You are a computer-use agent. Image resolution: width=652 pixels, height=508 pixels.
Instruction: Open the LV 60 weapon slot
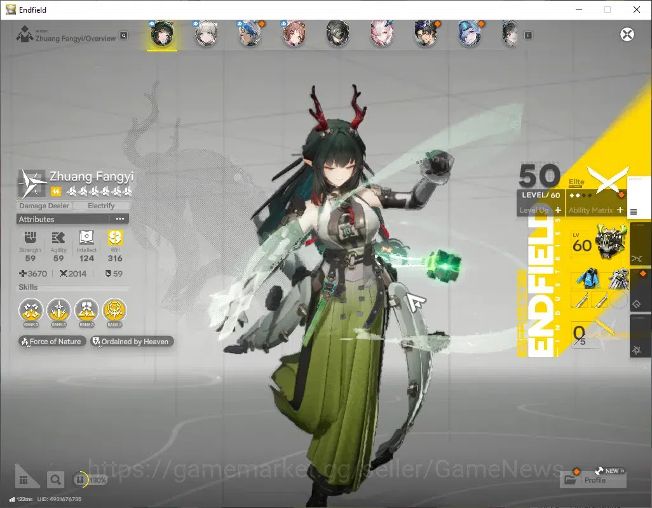click(599, 242)
